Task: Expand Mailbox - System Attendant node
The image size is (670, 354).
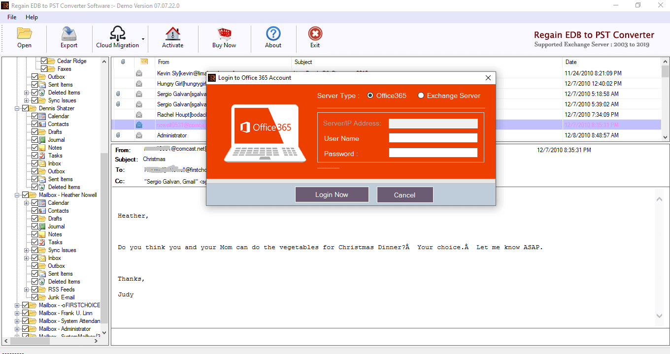Action: [17, 321]
